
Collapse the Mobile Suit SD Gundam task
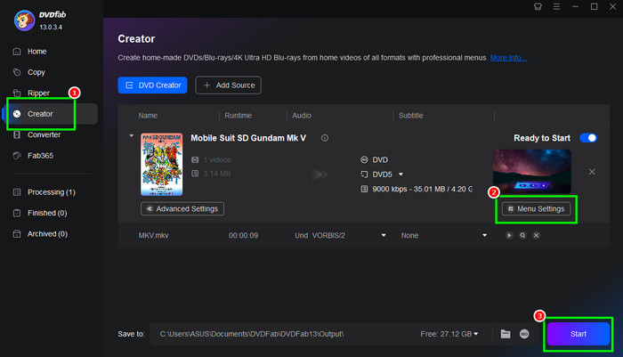tap(132, 136)
